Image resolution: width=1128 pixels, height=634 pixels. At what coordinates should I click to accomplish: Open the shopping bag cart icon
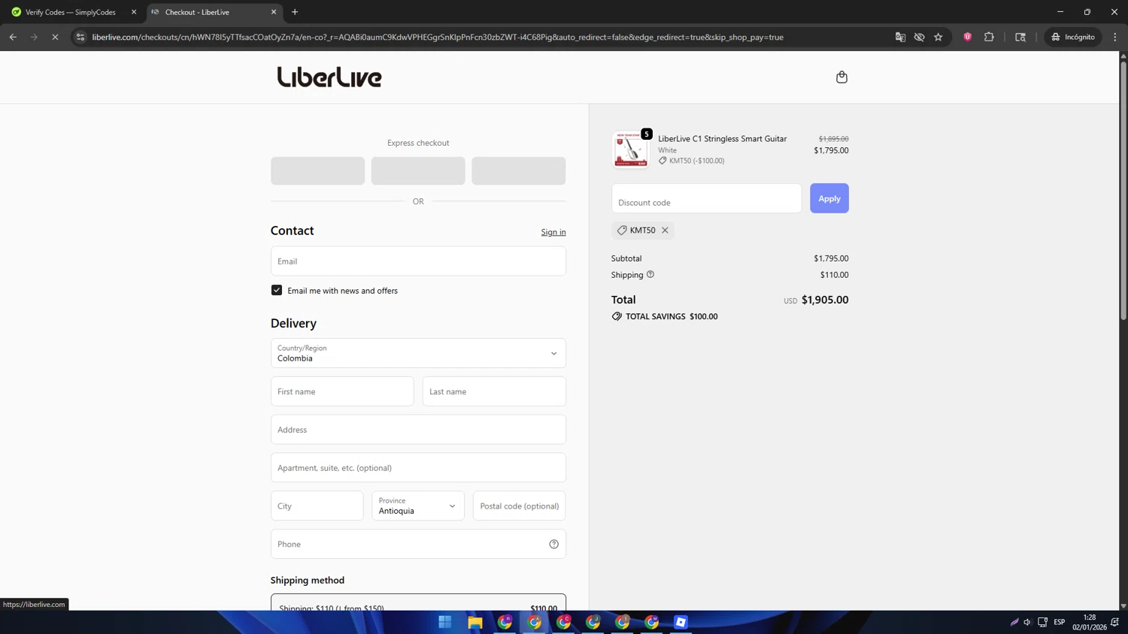[841, 77]
